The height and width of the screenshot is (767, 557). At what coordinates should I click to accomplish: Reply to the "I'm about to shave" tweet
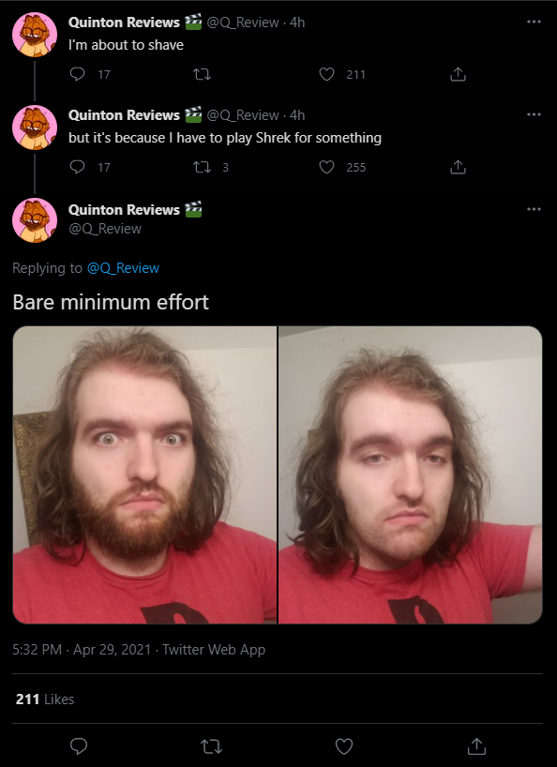tap(77, 74)
